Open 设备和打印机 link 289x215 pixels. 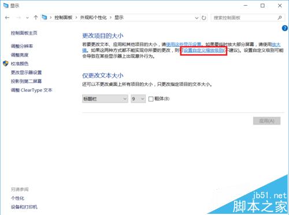pos(24,207)
